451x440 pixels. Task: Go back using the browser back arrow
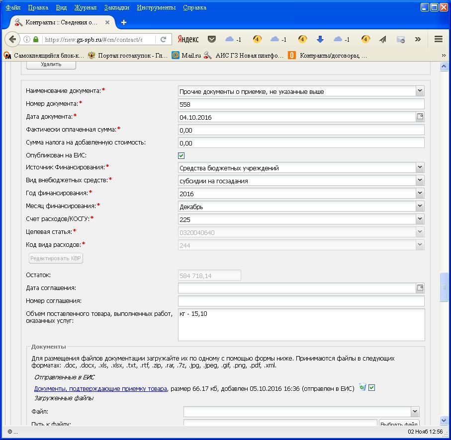pos(12,39)
